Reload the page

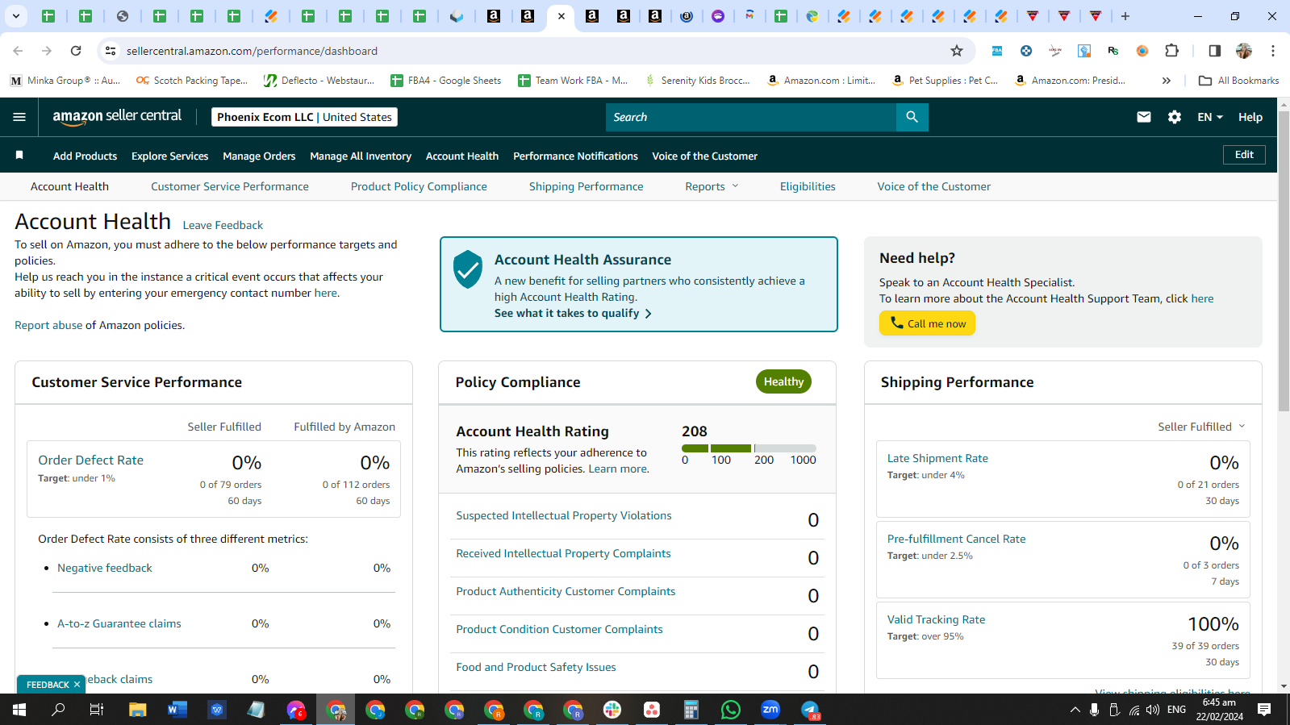tap(76, 51)
